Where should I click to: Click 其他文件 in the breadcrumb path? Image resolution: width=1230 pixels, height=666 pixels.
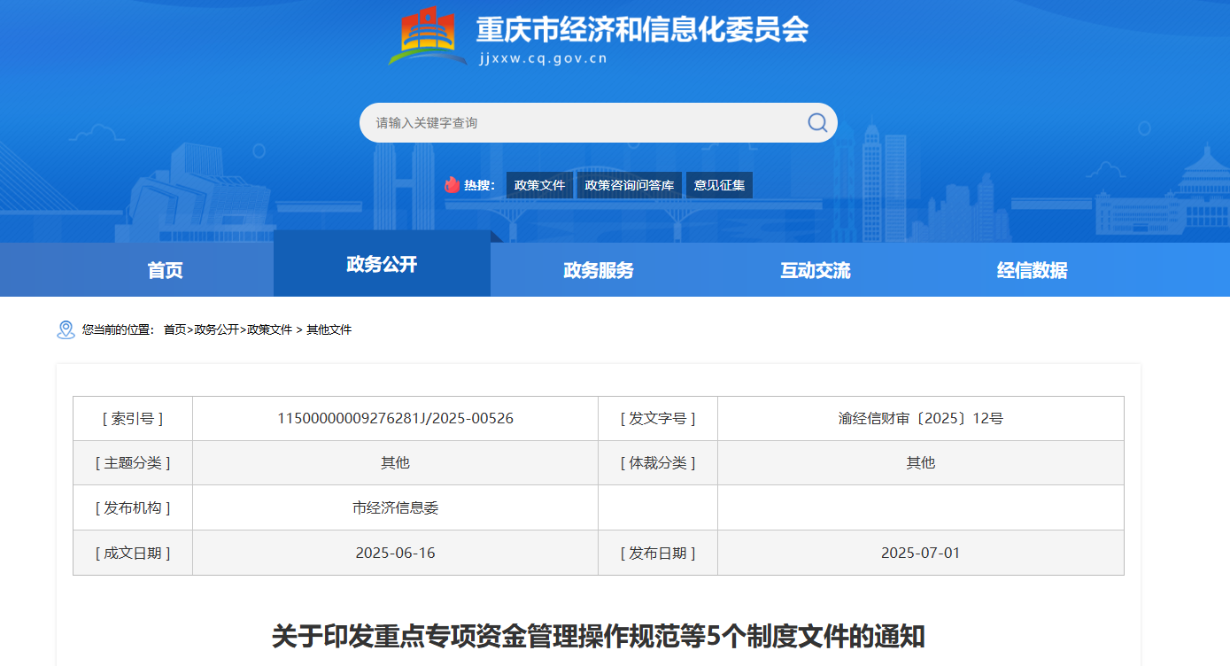[x=329, y=329]
